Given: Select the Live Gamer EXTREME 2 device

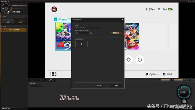Looking at the screenshot, I should 13,30.
